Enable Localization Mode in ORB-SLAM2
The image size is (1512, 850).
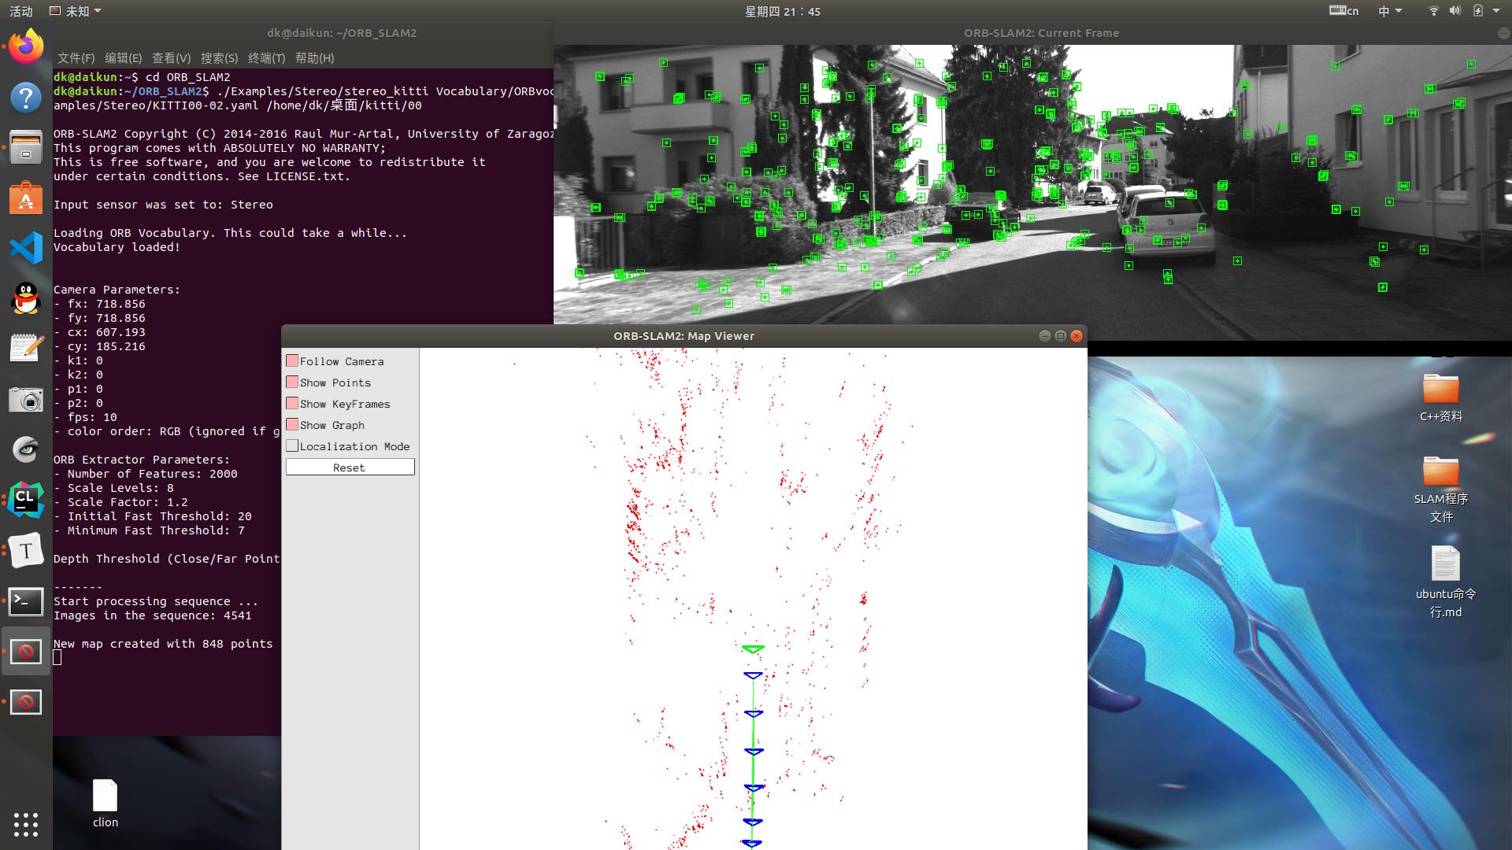point(292,445)
